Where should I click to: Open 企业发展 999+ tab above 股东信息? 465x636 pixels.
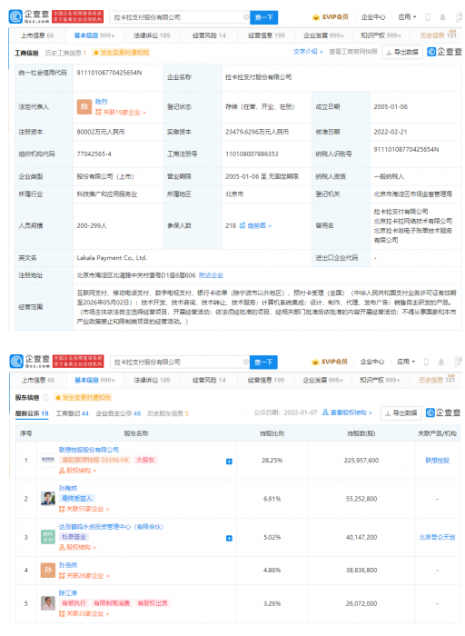click(323, 380)
